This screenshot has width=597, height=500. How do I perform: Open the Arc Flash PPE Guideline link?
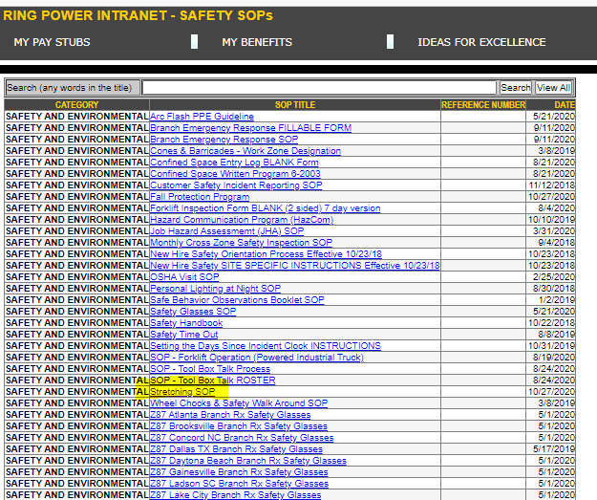(x=202, y=116)
